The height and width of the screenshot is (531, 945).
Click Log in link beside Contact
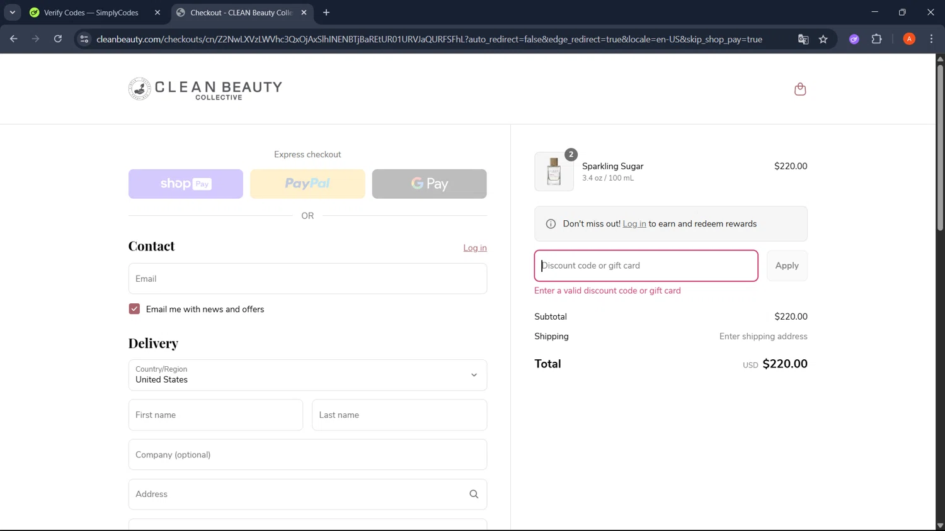pyautogui.click(x=475, y=248)
